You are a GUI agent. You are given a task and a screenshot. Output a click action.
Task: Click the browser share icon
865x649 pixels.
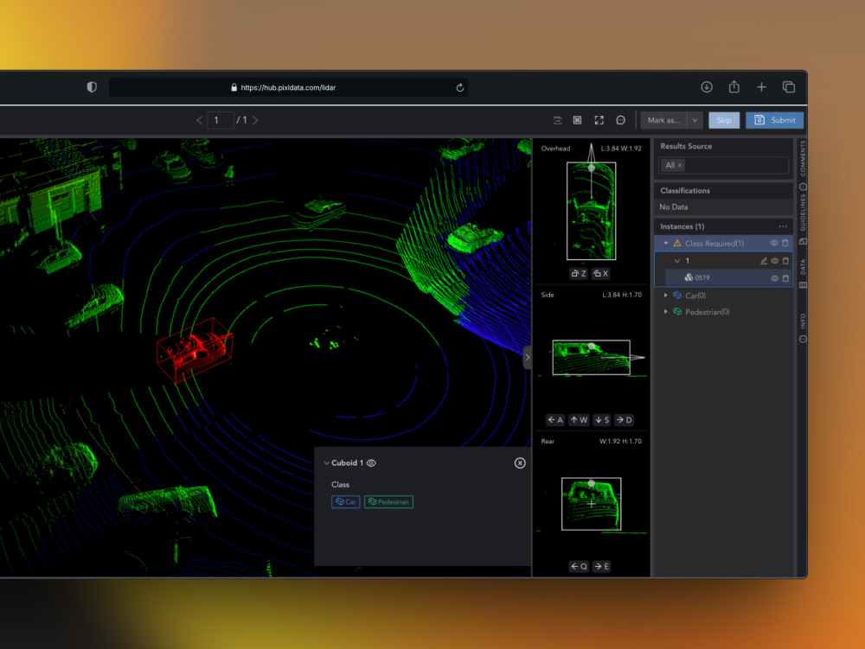(734, 87)
